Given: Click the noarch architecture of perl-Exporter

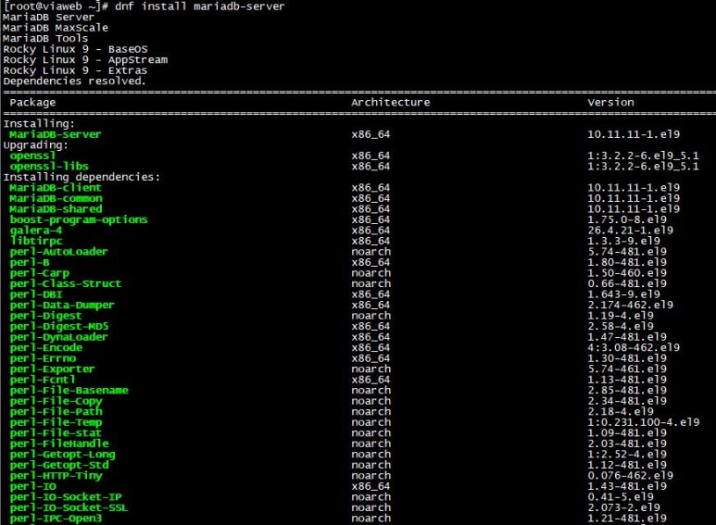Looking at the screenshot, I should 371,369.
